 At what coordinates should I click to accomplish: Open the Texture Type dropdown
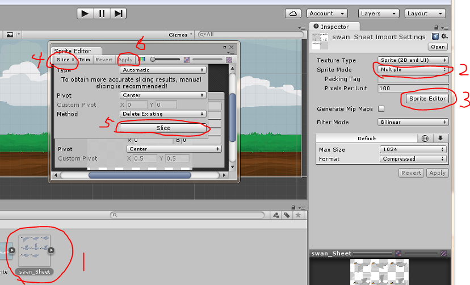(413, 60)
